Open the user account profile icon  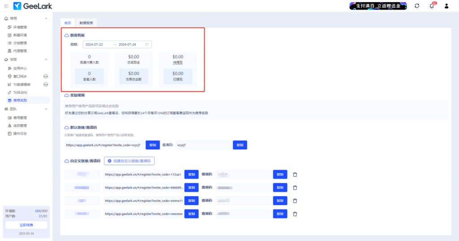tap(446, 6)
